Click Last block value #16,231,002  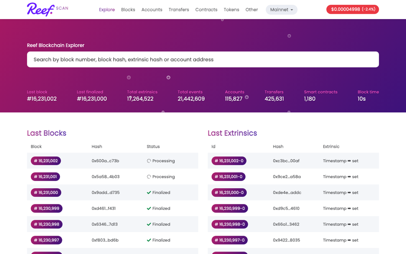coord(42,99)
